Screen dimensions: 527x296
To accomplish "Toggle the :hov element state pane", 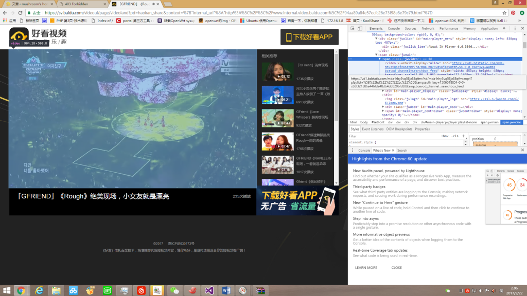I will pos(445,136).
